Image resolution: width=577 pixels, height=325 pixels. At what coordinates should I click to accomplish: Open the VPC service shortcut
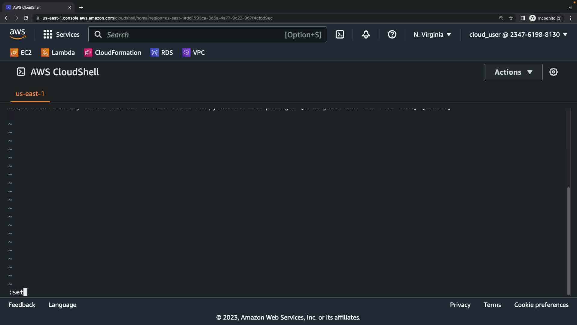coord(194,53)
